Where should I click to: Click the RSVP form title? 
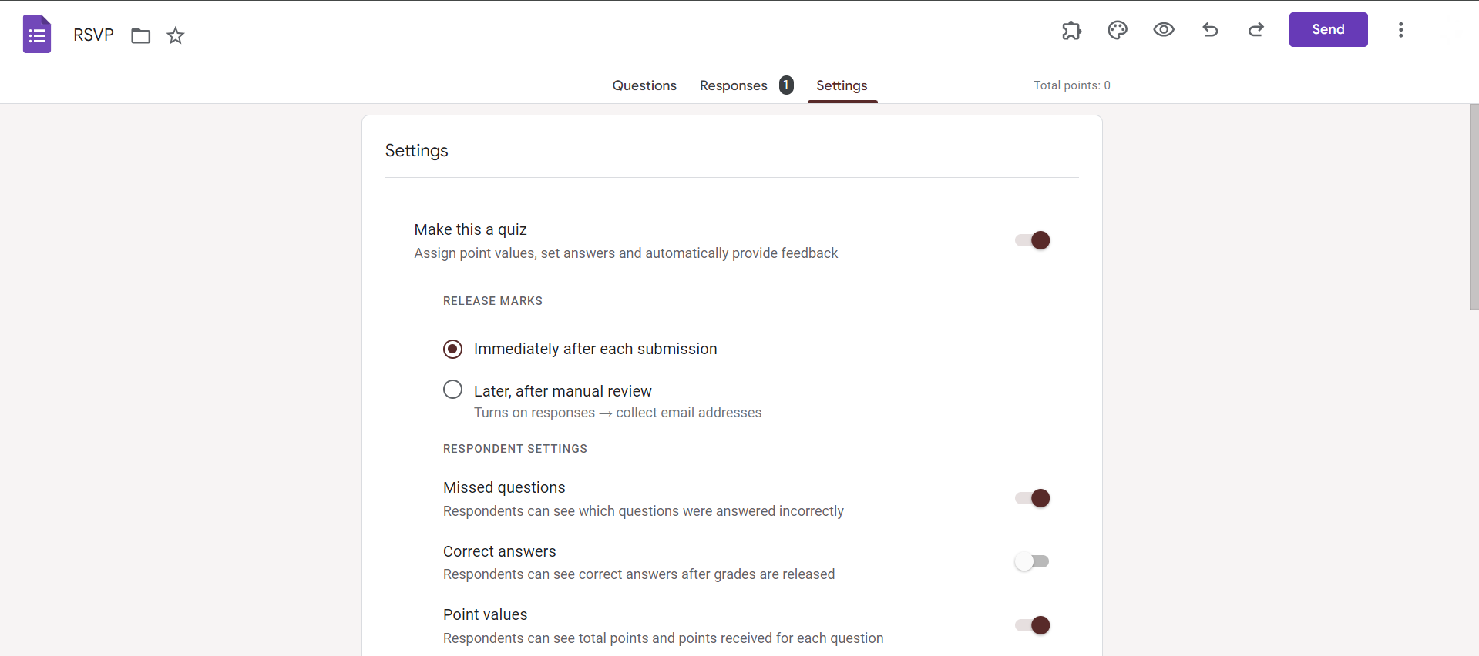pyautogui.click(x=93, y=35)
